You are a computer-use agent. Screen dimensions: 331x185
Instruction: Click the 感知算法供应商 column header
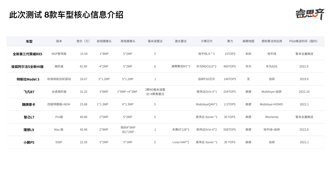[272, 41]
